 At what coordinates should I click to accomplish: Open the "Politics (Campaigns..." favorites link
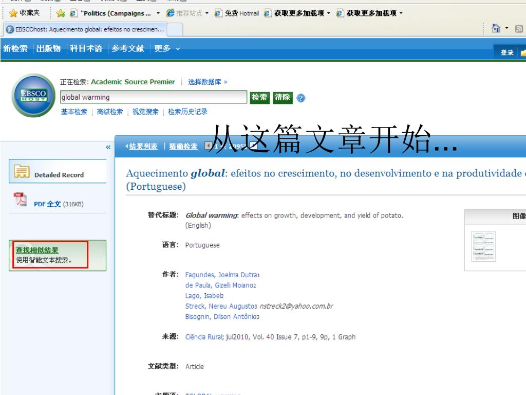[x=110, y=13]
